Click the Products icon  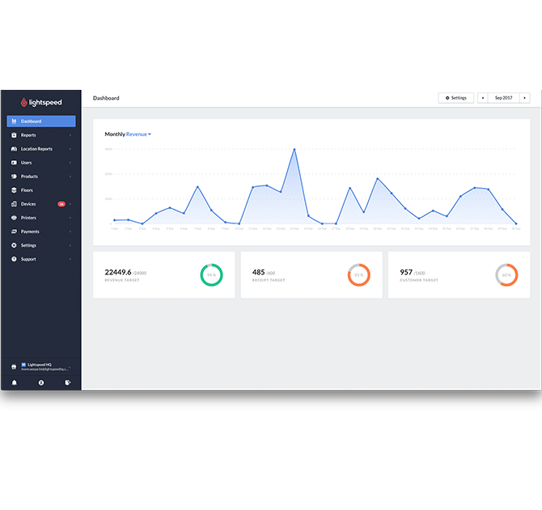click(14, 176)
